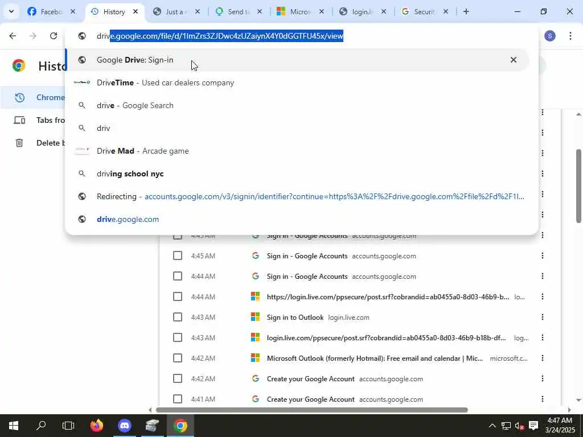Click the address bar URL text
Image resolution: width=583 pixels, height=437 pixels.
click(x=220, y=36)
